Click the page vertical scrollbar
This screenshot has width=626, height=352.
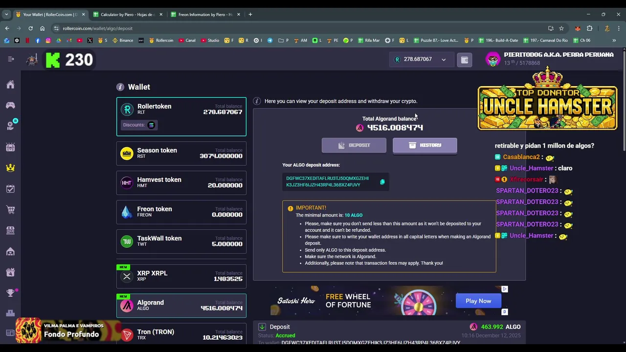624,100
